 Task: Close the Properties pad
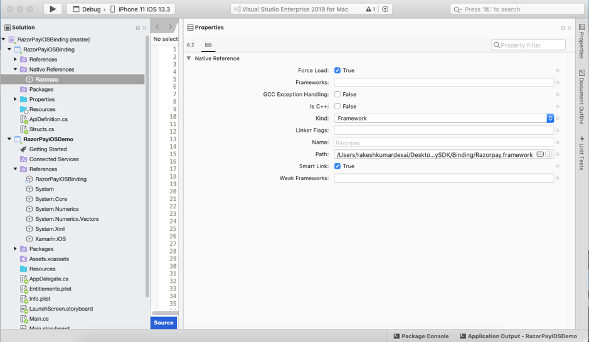(570, 28)
